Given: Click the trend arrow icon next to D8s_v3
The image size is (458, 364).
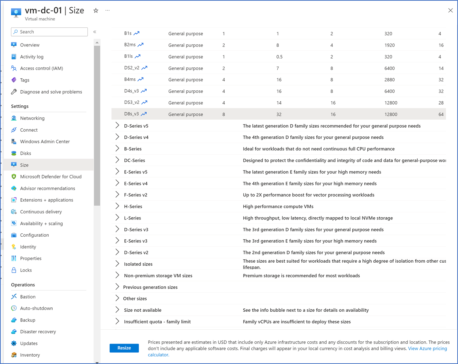Looking at the screenshot, I should [x=144, y=114].
